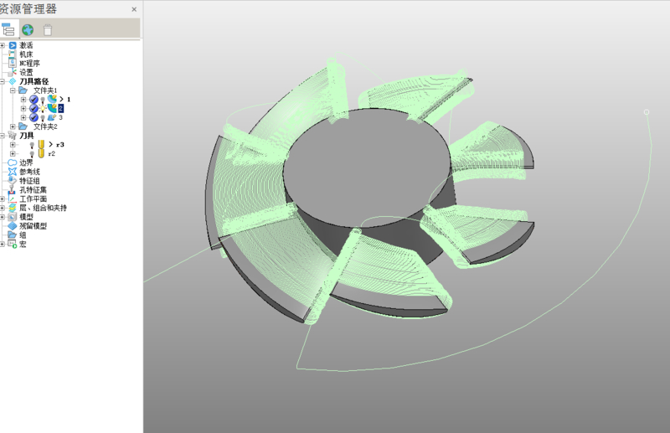Image resolution: width=670 pixels, height=433 pixels.
Task: Expand toolpath 3
Action: click(23, 117)
